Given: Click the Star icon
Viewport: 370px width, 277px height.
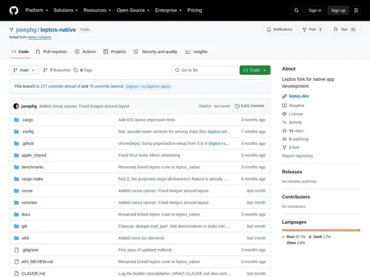Looking at the screenshot, I should pos(335,29).
